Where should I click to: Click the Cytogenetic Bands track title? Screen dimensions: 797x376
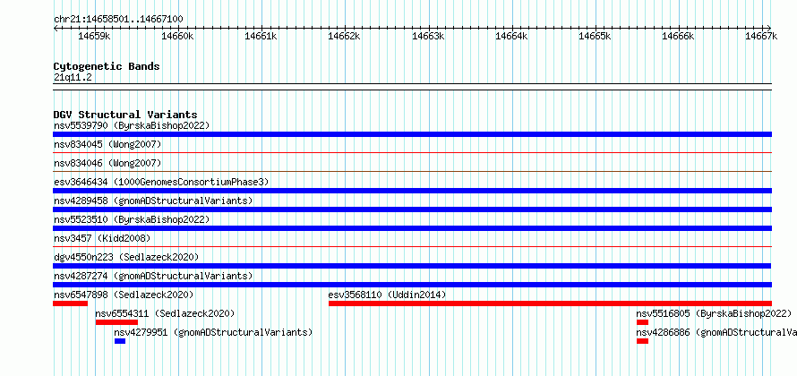coord(107,66)
